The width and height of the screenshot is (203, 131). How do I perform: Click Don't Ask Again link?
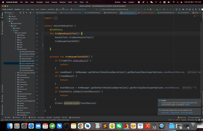point(187,113)
